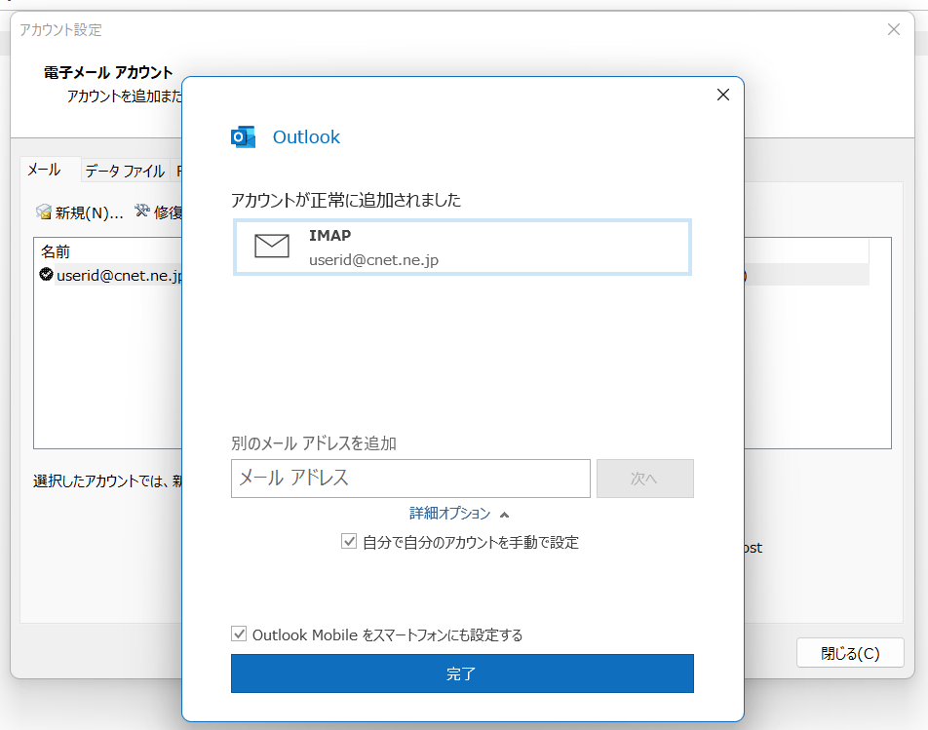Toggle 自分で自分のアカウントを手動で設定 checkbox

[349, 541]
